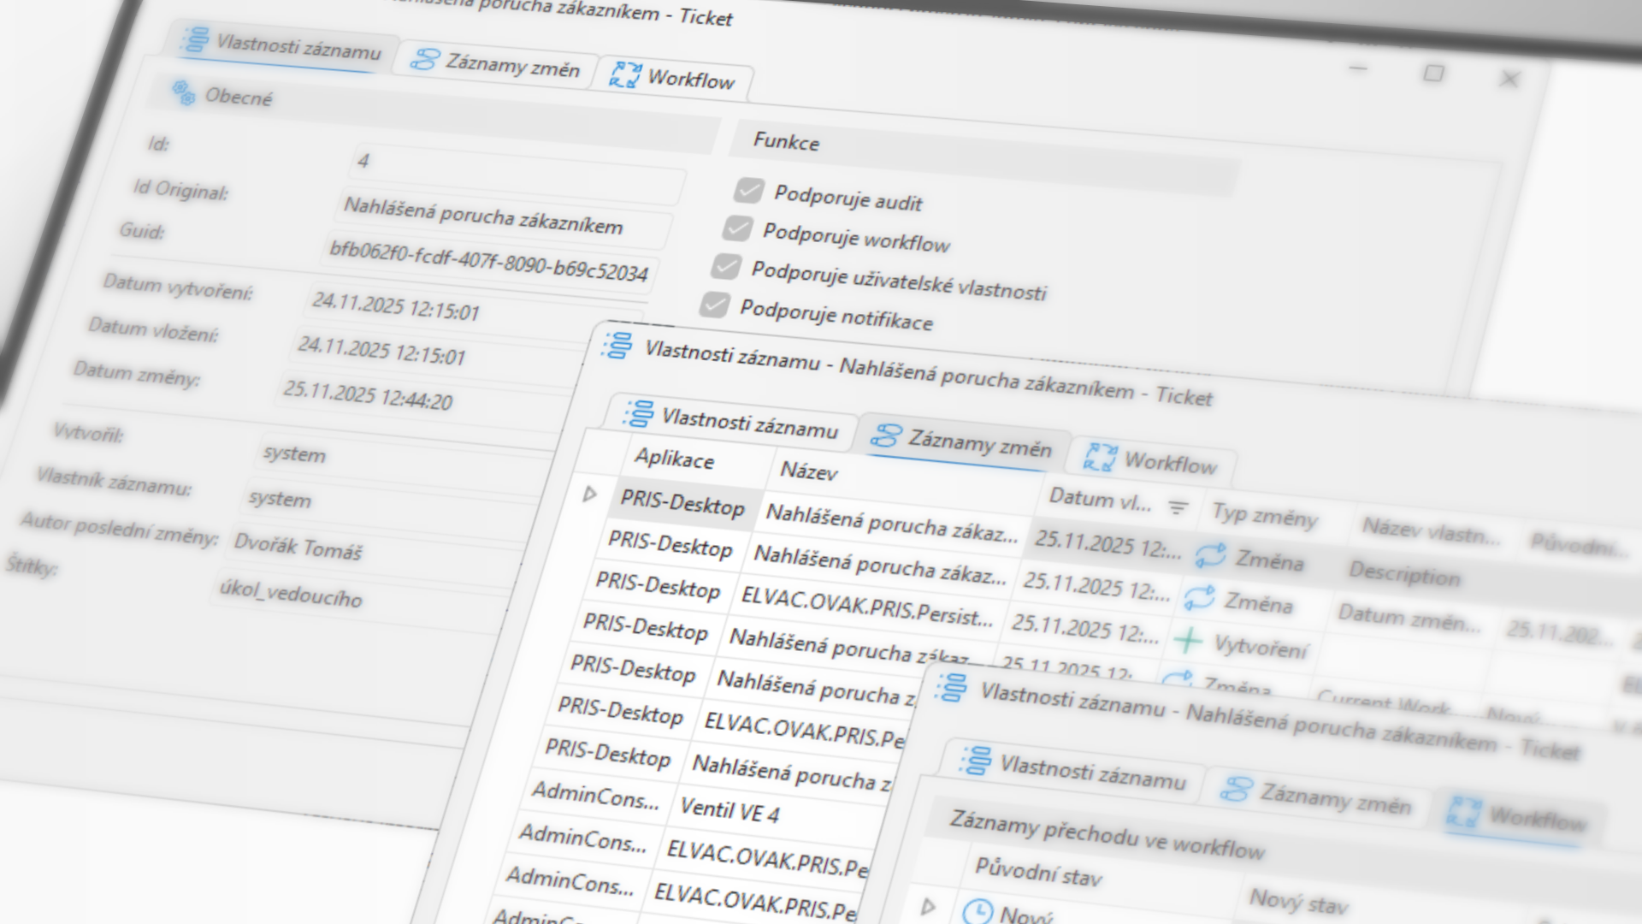Select the ELVAC.OVAK.PRIS.Persist... cell
The width and height of the screenshot is (1642, 924).
tap(866, 606)
